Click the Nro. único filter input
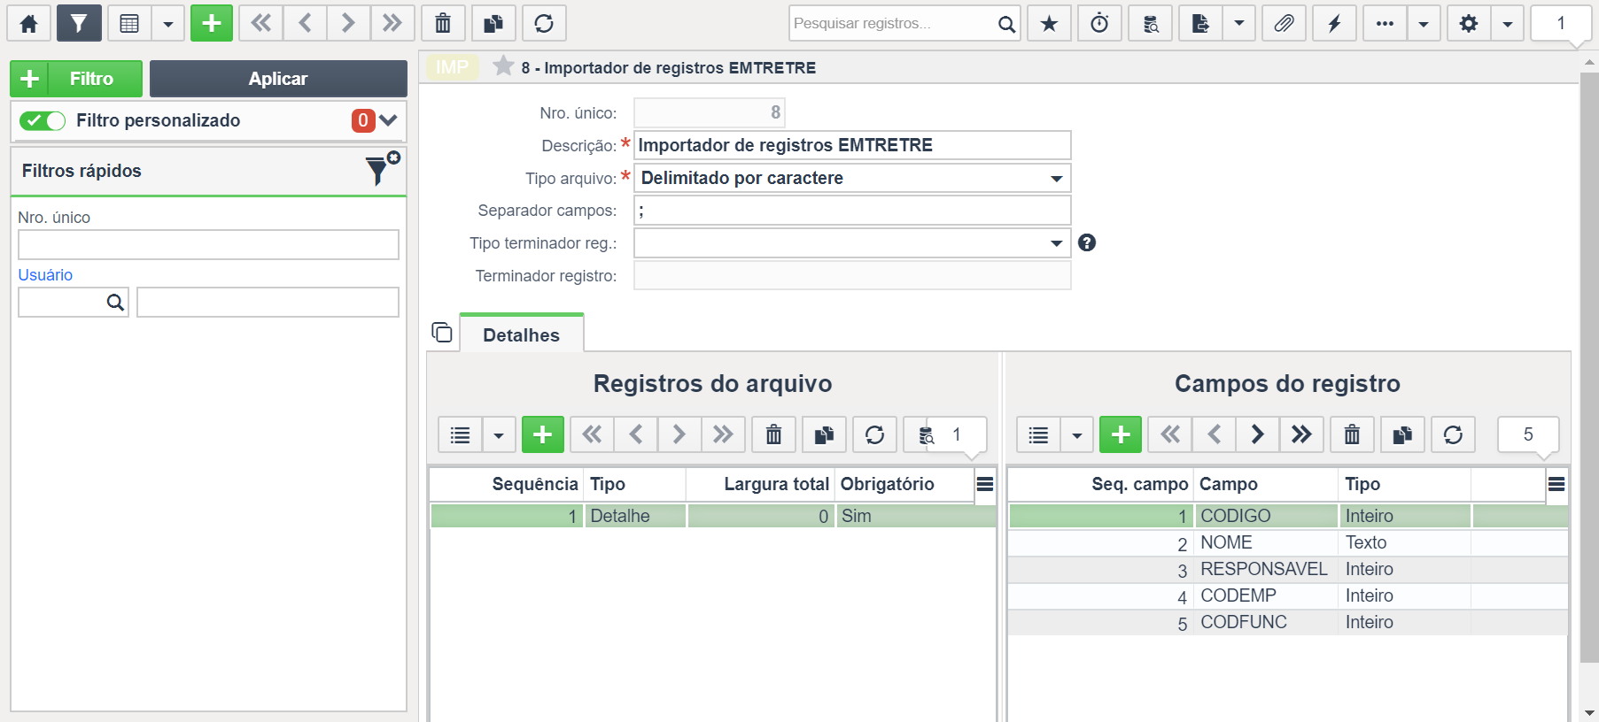The height and width of the screenshot is (722, 1599). (208, 245)
